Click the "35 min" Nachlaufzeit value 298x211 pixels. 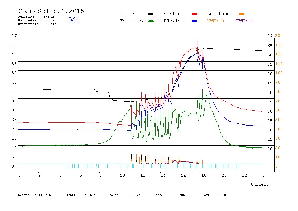pos(51,20)
